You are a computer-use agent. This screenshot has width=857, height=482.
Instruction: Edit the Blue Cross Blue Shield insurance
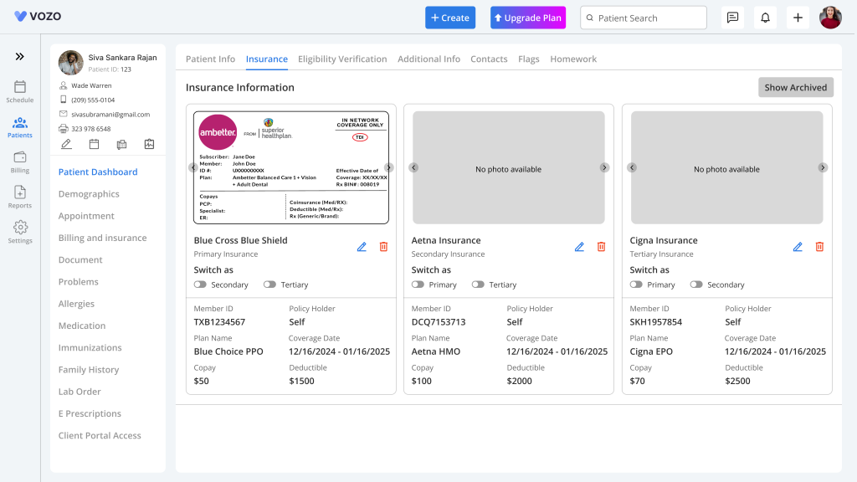tap(362, 247)
